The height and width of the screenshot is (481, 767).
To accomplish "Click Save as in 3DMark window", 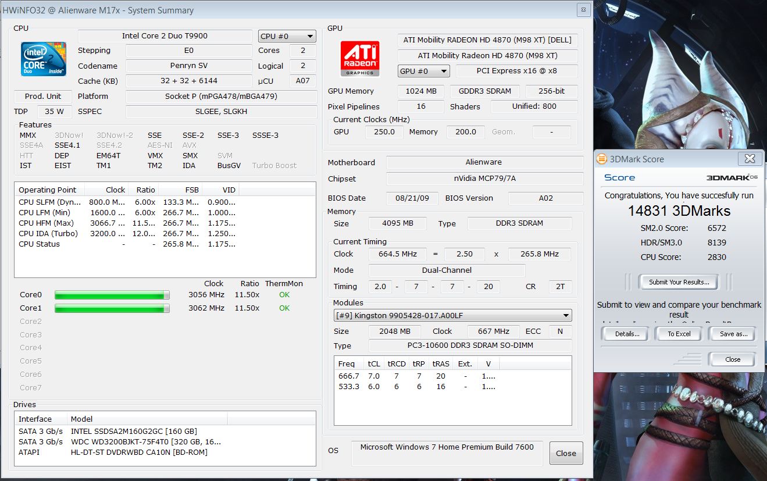I will [734, 334].
